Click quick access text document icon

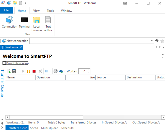coord(21,3)
